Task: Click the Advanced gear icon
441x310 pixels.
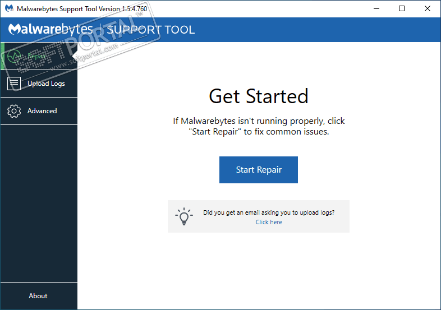Action: click(x=14, y=111)
